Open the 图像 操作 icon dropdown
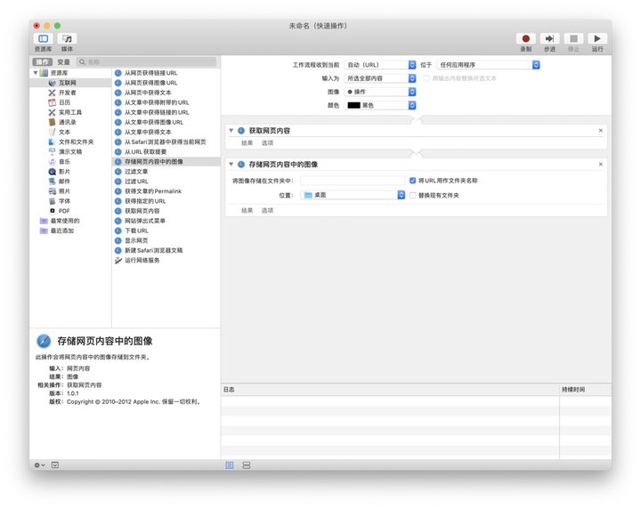 point(380,92)
